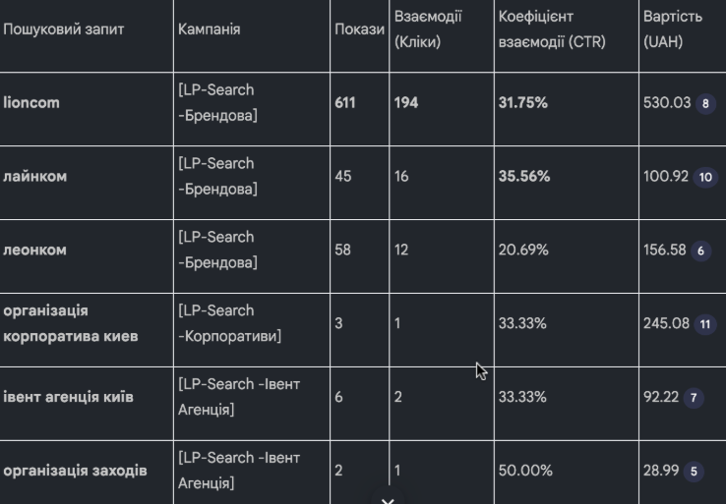Select the Коефіцієнт взаємодії (CTR) header
The image size is (726, 504).
(552, 29)
